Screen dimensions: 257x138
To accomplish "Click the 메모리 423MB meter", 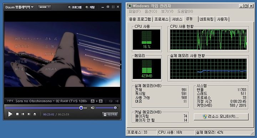I will (x=147, y=69).
